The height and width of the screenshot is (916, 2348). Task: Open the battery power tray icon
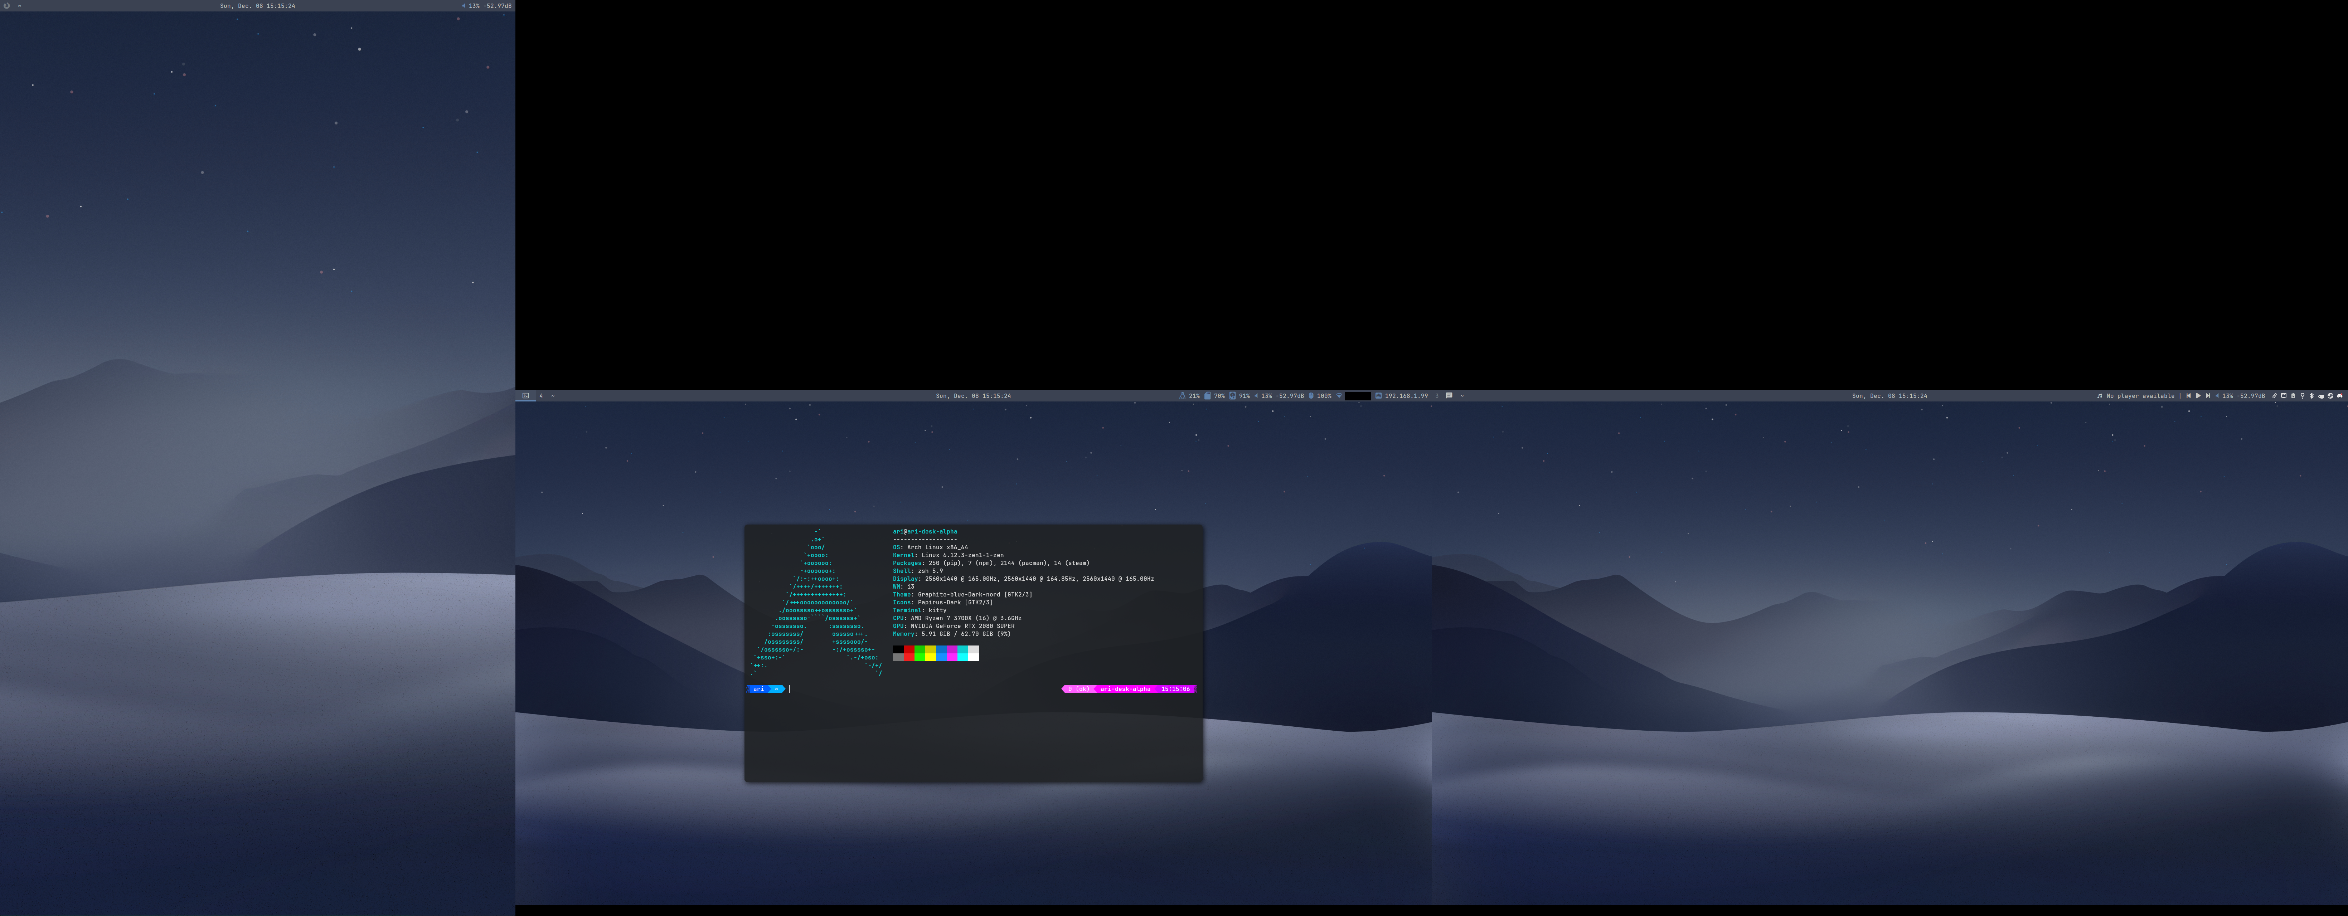(x=2293, y=396)
